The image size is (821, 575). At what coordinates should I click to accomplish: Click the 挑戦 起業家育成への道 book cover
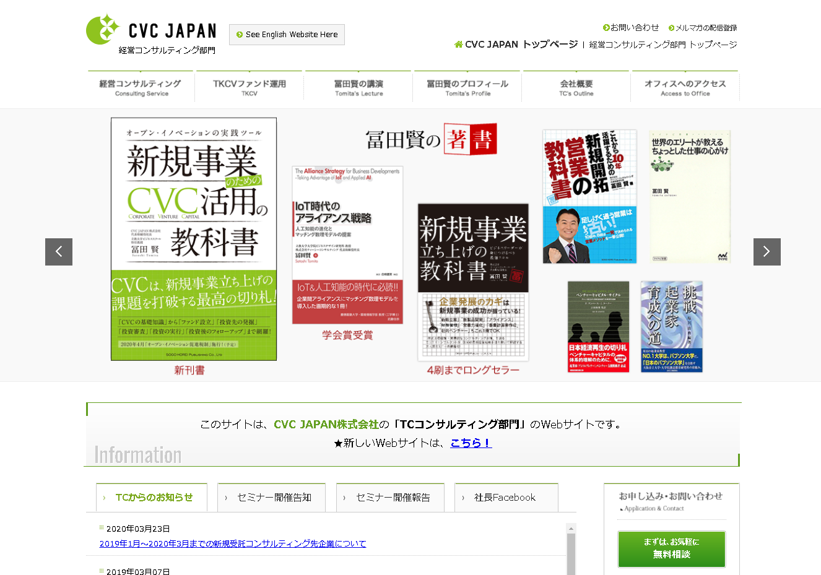pos(672,327)
